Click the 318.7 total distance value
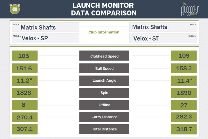The height and width of the screenshot is (139, 208). coord(184,129)
